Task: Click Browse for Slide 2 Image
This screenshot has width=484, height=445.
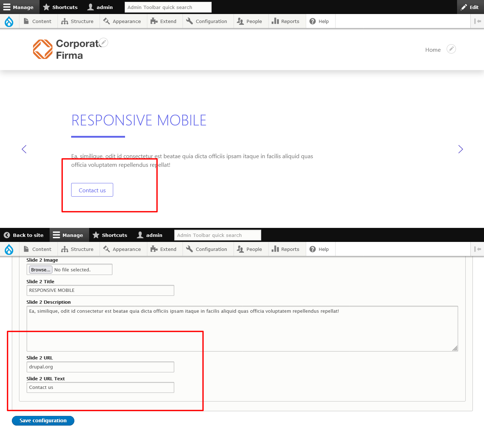Action: 40,269
